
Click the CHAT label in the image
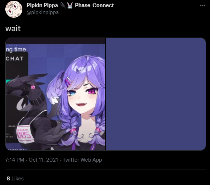click(x=15, y=58)
